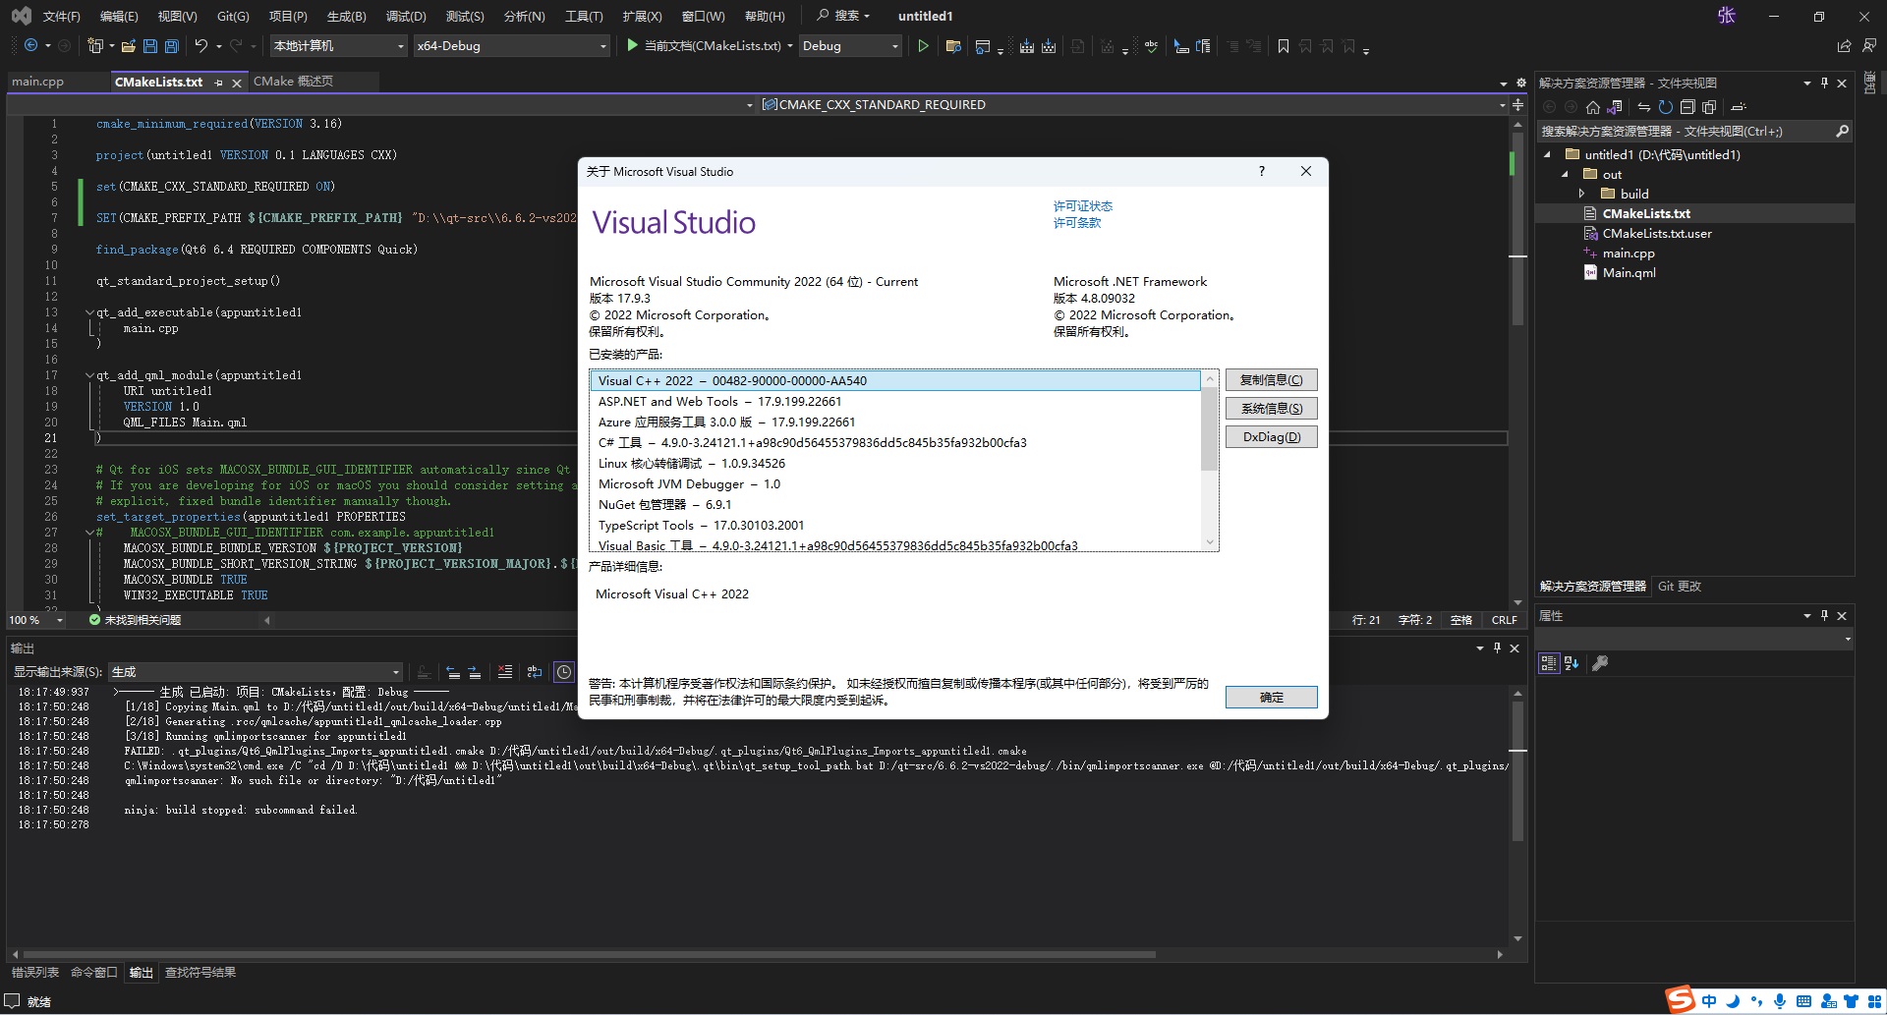This screenshot has height=1015, width=1887.
Task: Click the Find in Files folder-search icon
Action: point(952,46)
